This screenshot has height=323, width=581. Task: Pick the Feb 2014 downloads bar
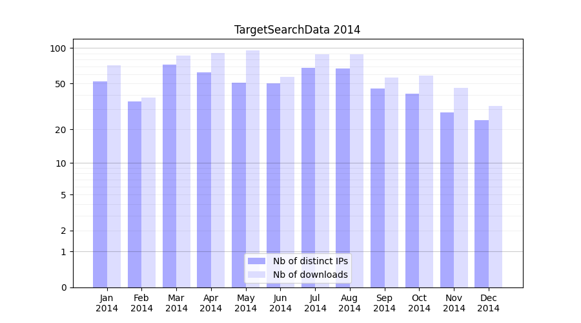[148, 193]
